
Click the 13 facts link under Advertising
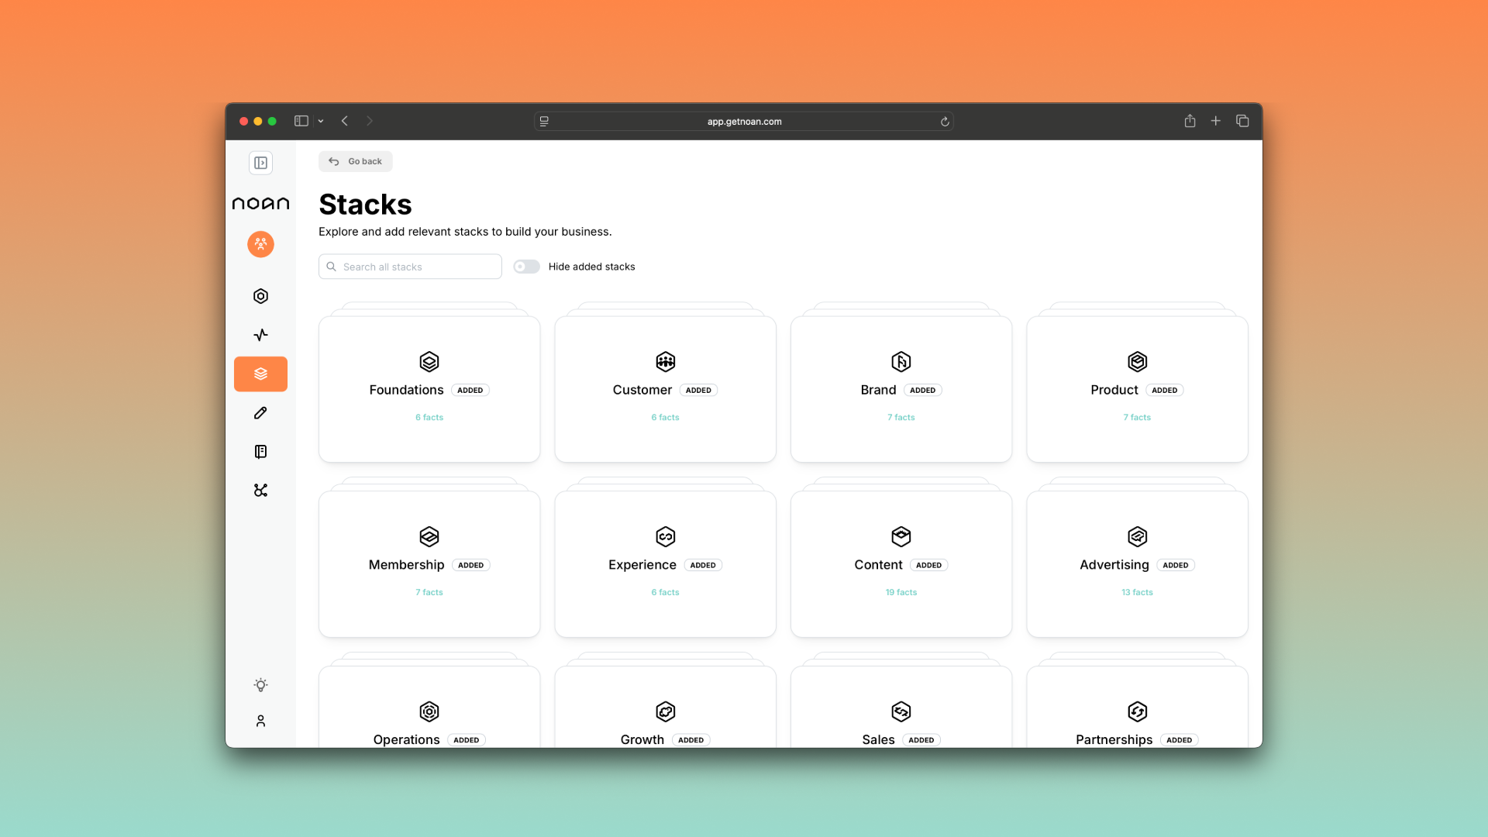pyautogui.click(x=1137, y=592)
